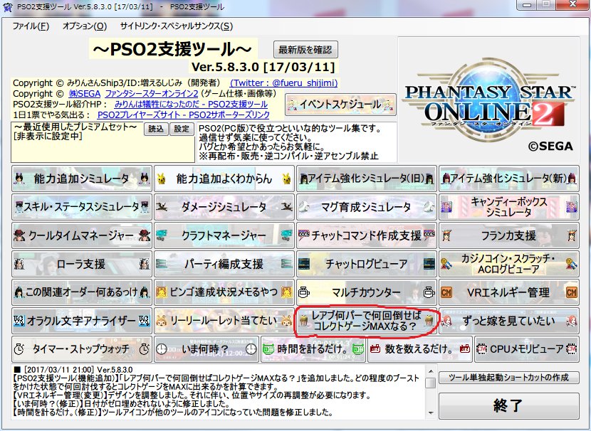Open リーリールーレット当てたい tool
591x431 pixels.
click(224, 321)
